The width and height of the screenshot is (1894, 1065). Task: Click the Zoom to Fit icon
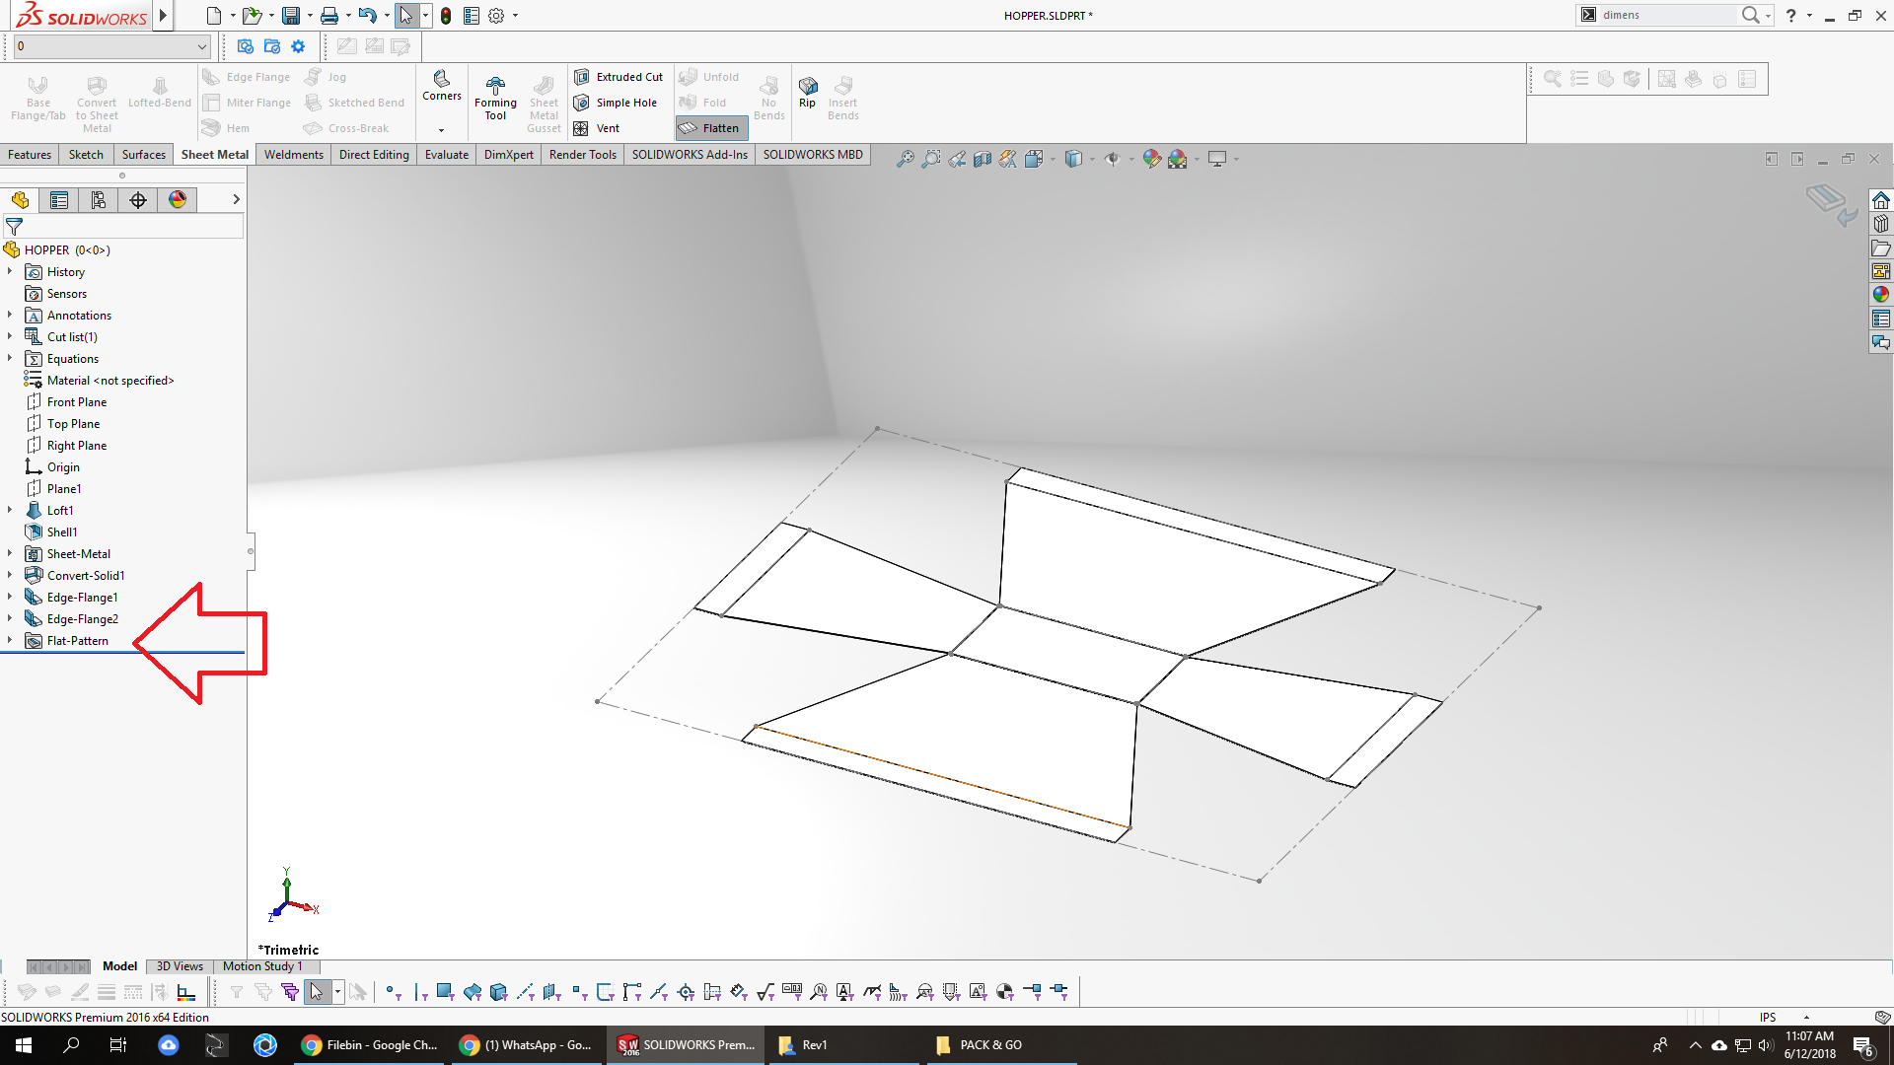tap(905, 159)
